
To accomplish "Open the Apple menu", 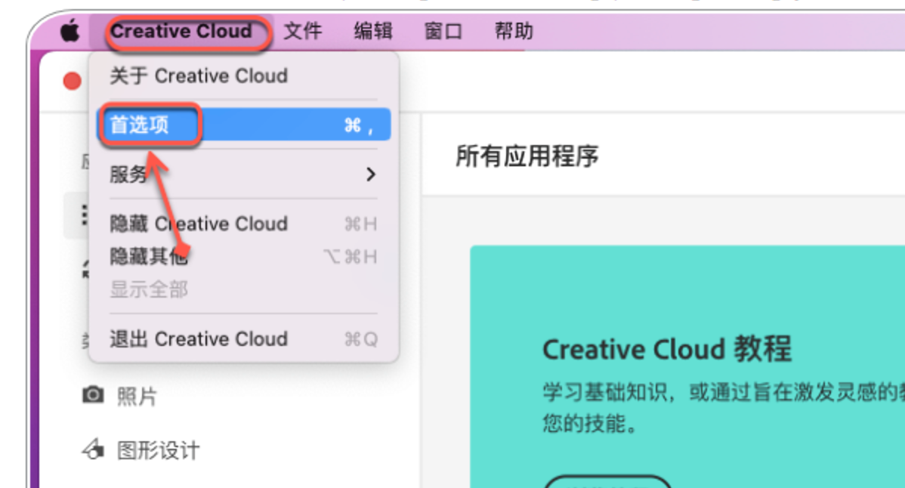I will click(69, 30).
